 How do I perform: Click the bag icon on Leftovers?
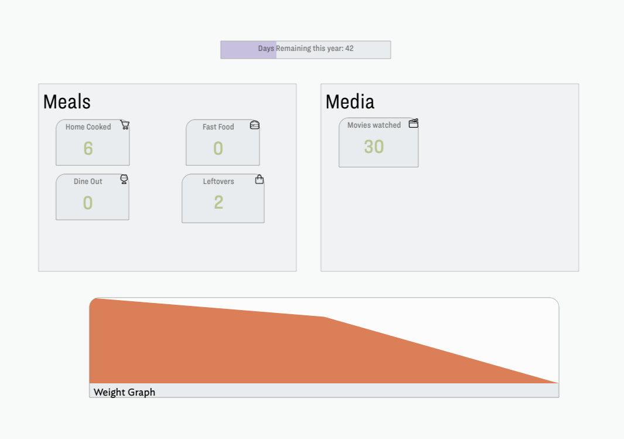click(x=260, y=179)
